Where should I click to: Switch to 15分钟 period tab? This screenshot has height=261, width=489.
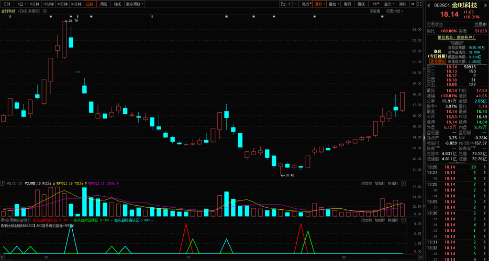48,4
